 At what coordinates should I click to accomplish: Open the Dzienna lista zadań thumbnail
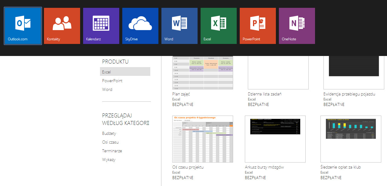pos(278,73)
